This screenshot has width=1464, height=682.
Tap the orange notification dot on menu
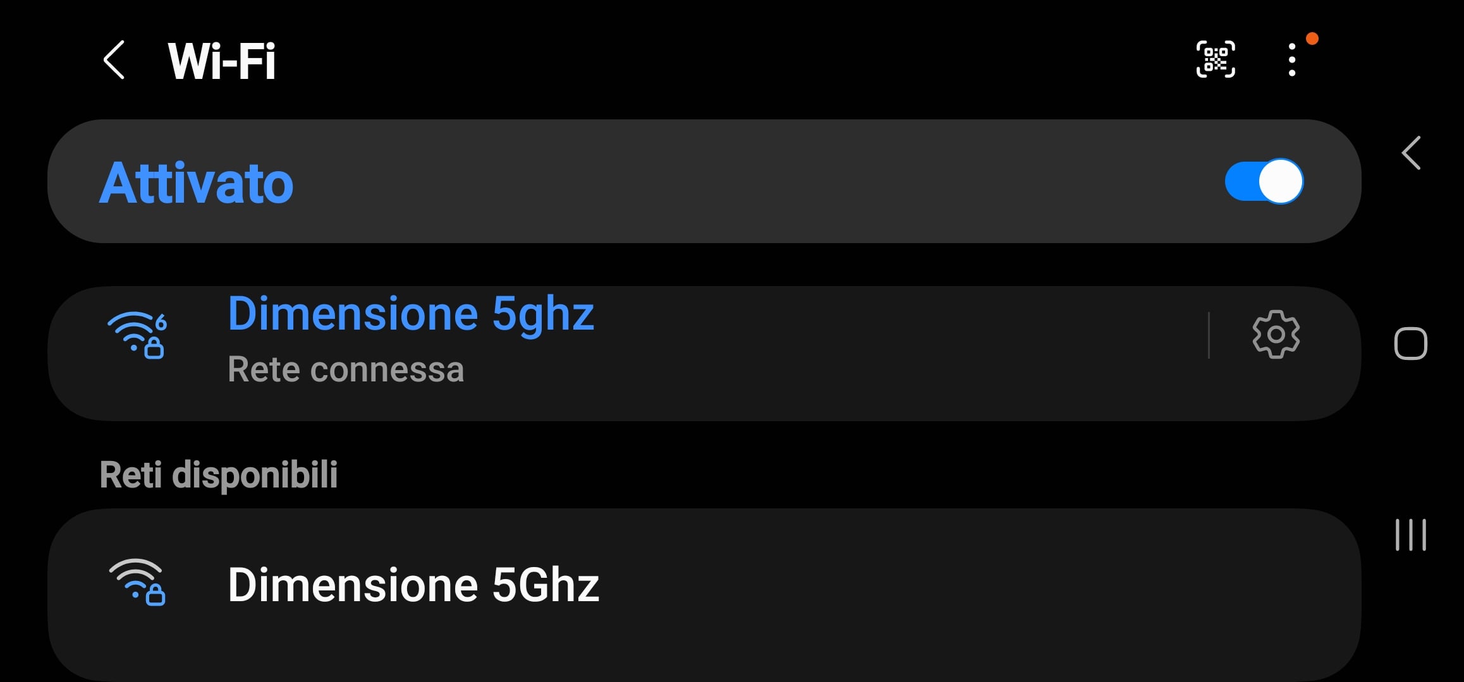pyautogui.click(x=1312, y=39)
